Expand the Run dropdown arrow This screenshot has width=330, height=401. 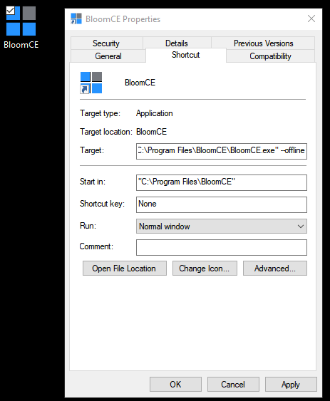[301, 226]
